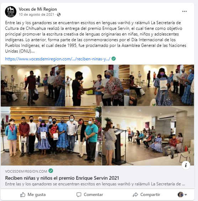Screen dimensions: 198x201
Task: Click the info 'i' icon on link preview
Action: [186, 165]
